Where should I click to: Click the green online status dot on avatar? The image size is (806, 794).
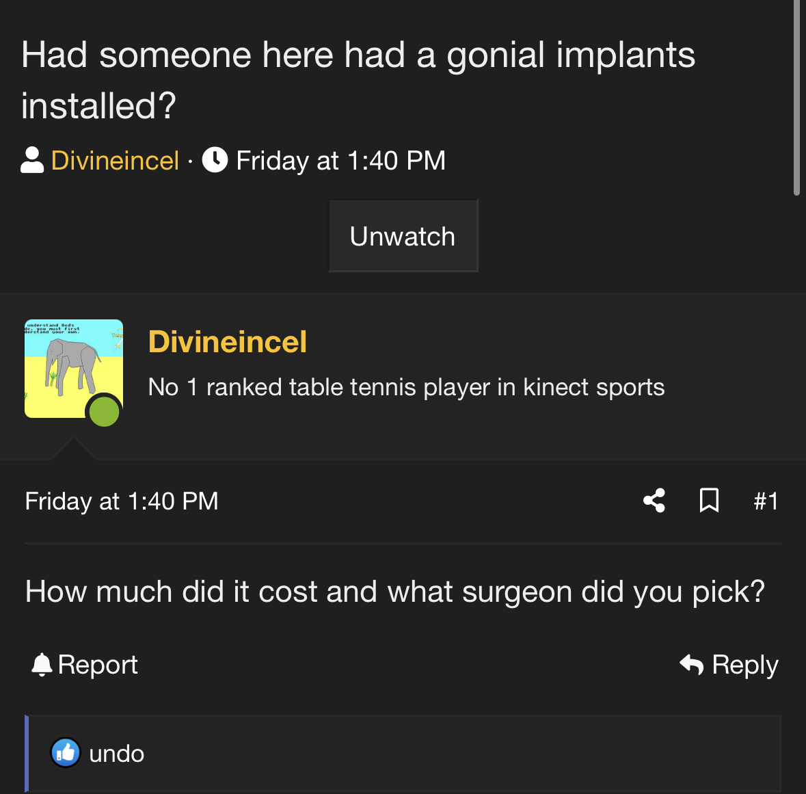(105, 412)
